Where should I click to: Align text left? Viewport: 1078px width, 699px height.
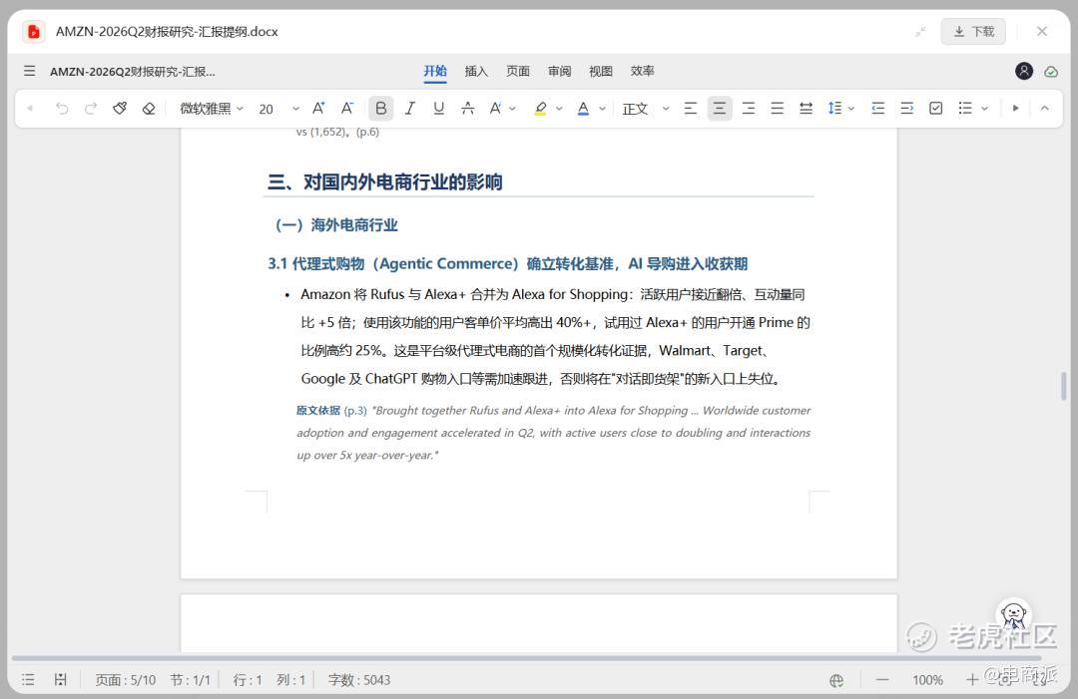pos(691,108)
